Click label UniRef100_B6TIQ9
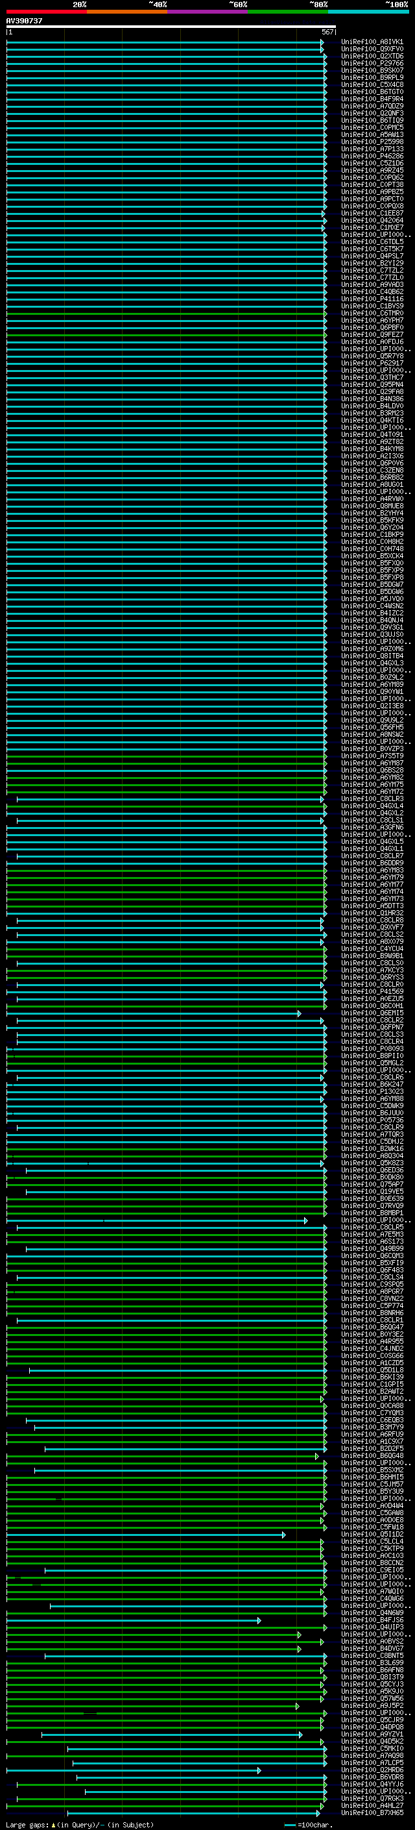 click(372, 120)
